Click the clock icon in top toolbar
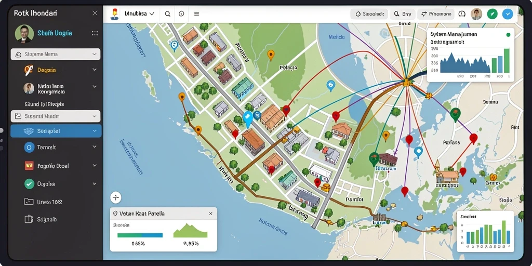 181,14
